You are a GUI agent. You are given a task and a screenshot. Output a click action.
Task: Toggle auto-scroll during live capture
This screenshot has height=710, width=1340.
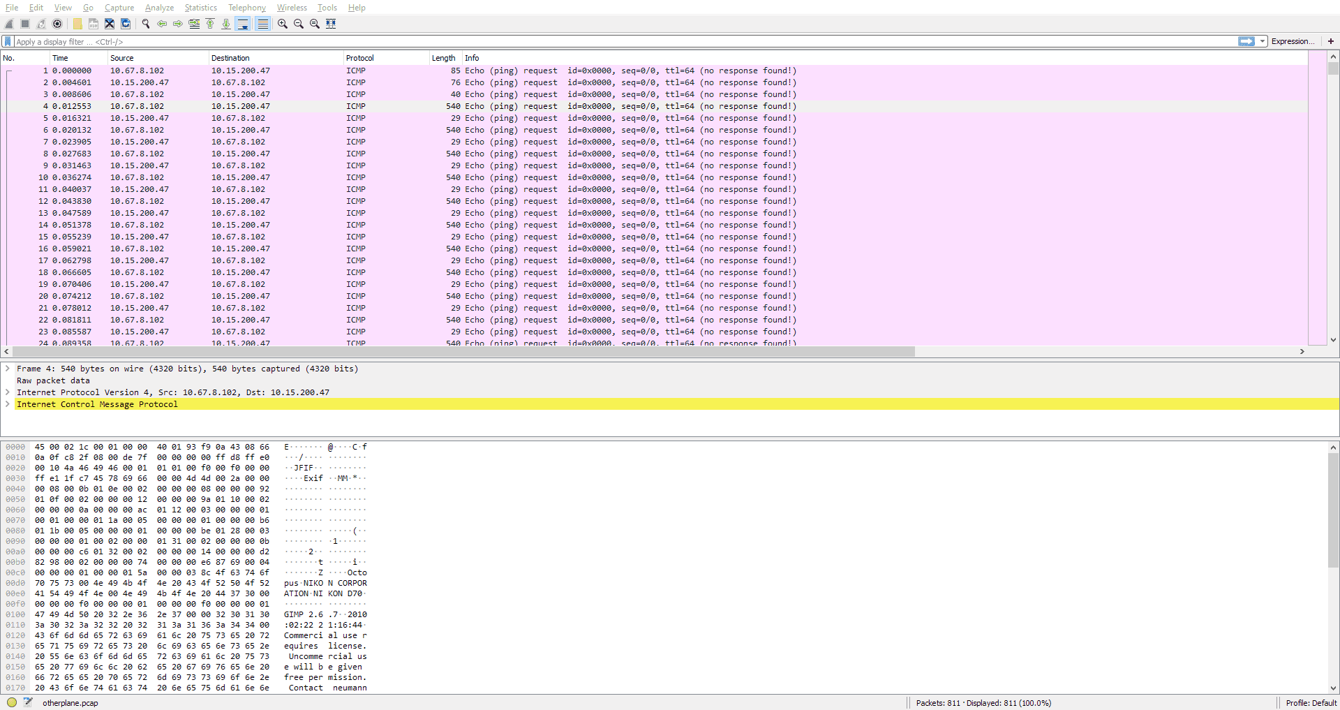243,24
